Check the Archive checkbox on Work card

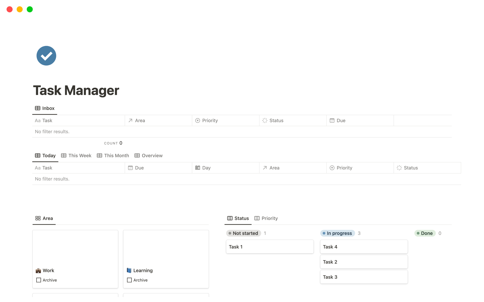[x=39, y=280]
